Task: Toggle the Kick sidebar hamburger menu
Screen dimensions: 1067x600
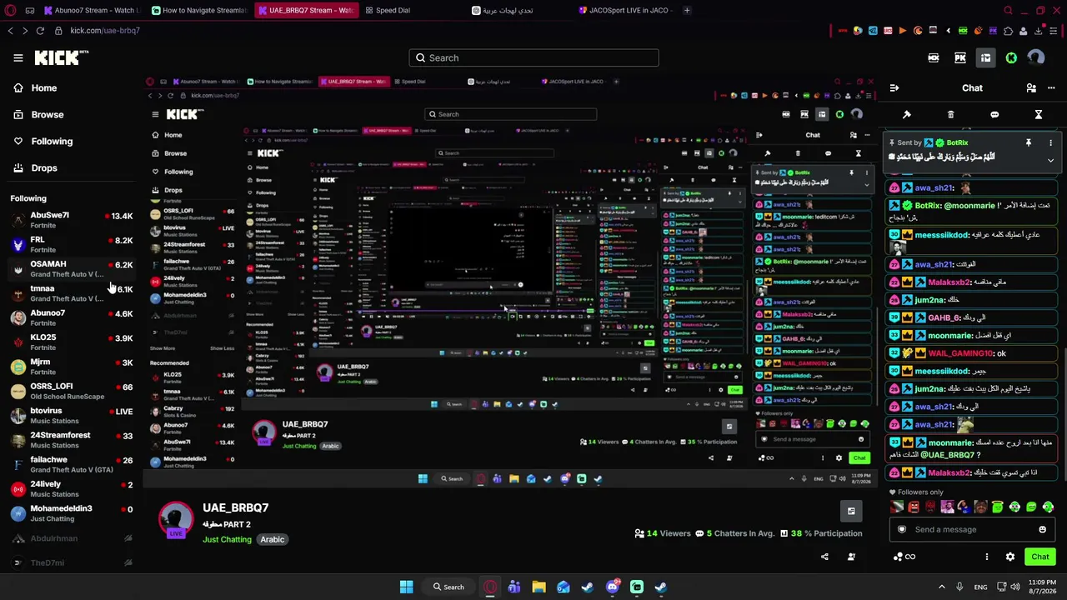Action: pyautogui.click(x=18, y=57)
